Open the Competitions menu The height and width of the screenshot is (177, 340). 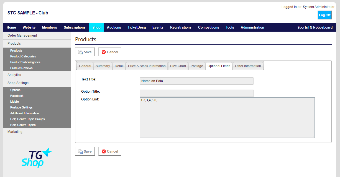pos(209,27)
